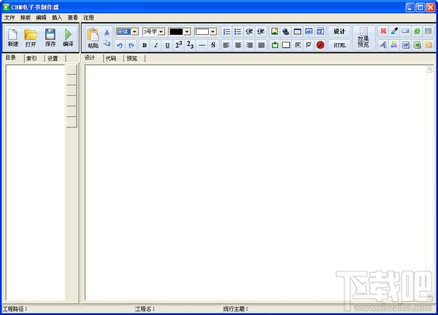Image resolution: width=438 pixels, height=315 pixels.
Task: Click the red 属 properties icon
Action: tap(383, 31)
